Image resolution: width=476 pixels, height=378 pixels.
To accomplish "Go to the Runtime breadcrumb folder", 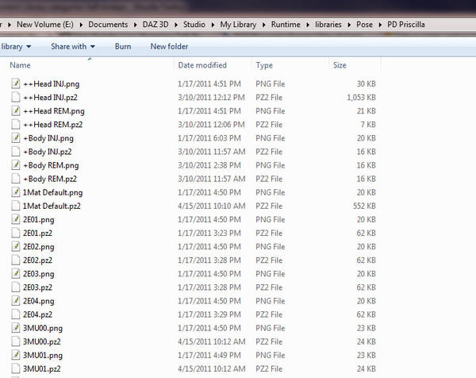I will 286,25.
